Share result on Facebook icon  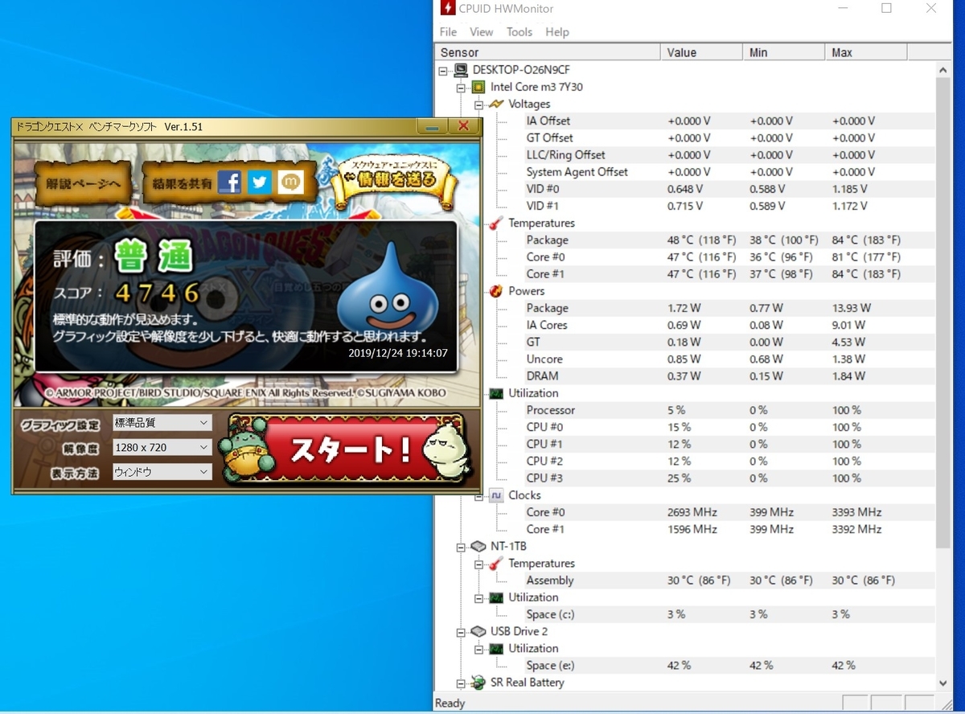[x=229, y=183]
